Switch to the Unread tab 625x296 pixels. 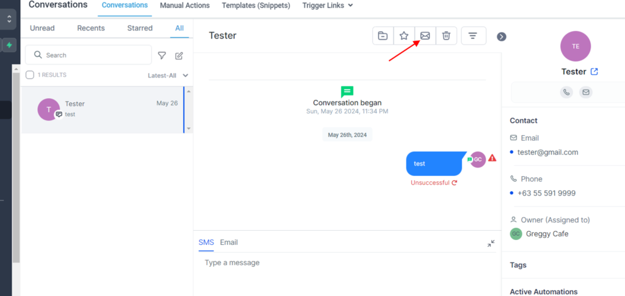point(42,28)
